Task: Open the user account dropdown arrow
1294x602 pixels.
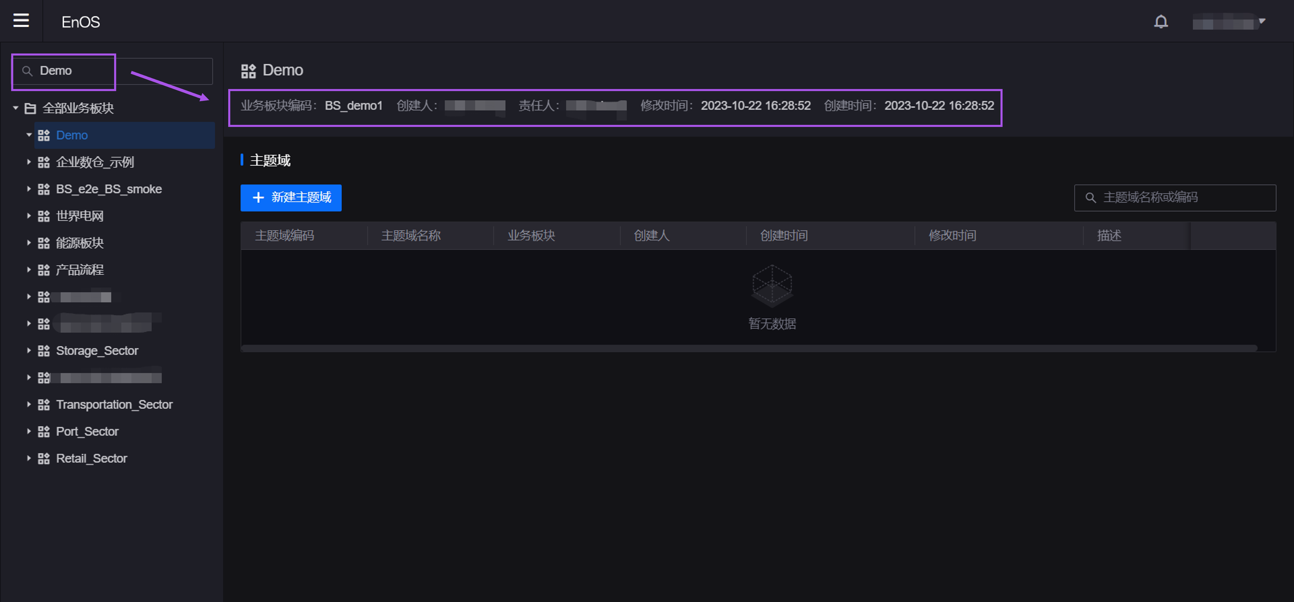Action: point(1261,21)
